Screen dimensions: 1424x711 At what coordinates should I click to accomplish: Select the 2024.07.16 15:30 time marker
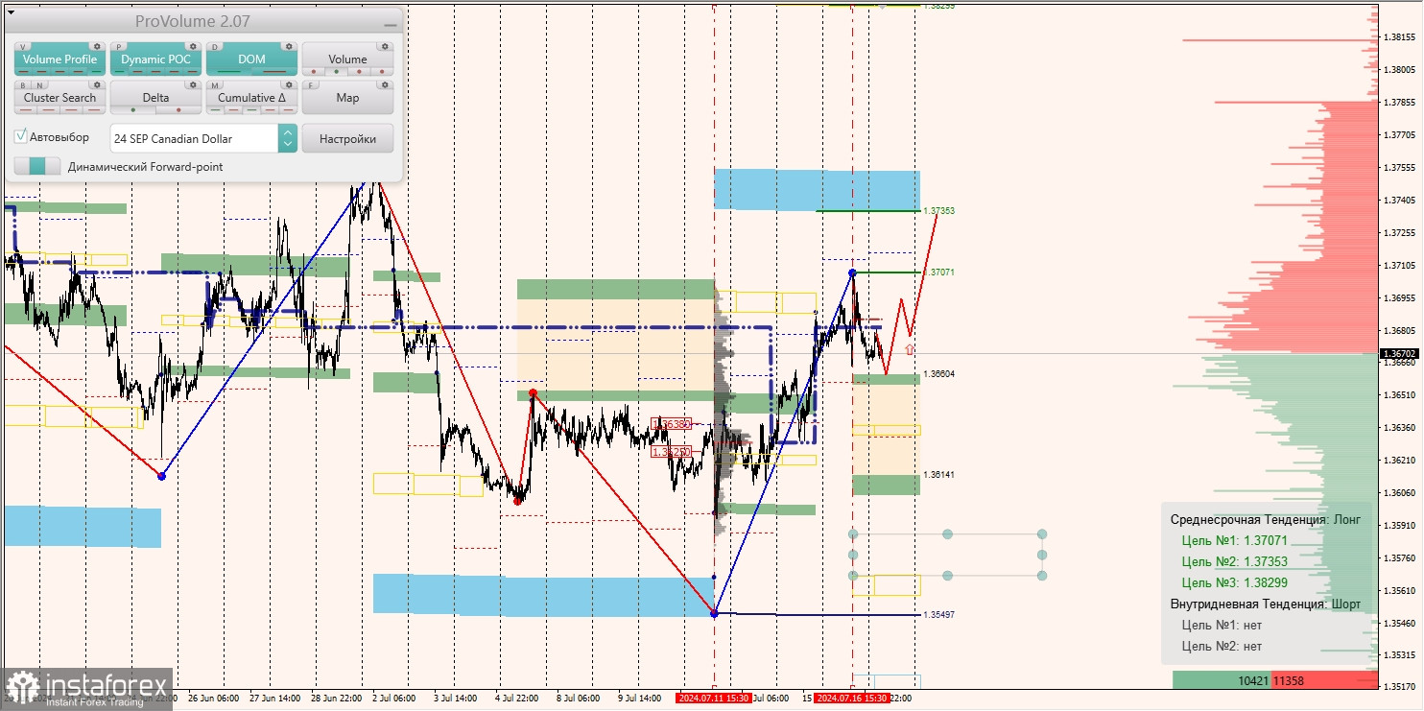[851, 699]
